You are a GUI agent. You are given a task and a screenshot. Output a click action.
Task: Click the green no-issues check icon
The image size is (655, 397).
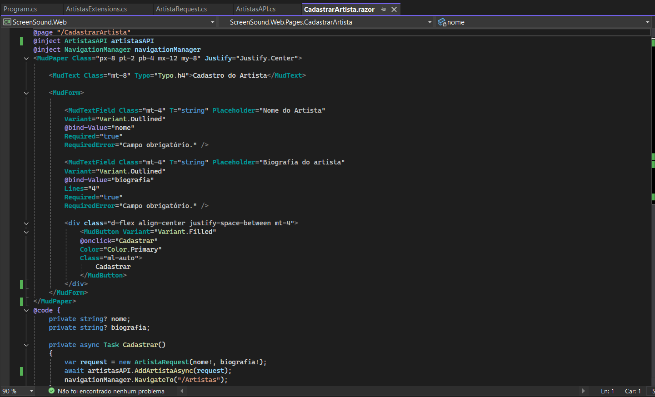tap(51, 391)
